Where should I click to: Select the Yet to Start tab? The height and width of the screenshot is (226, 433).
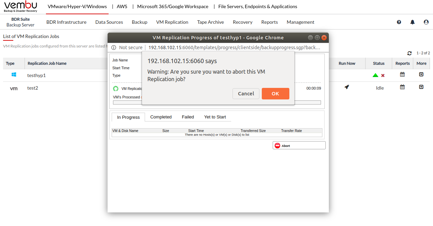click(215, 117)
